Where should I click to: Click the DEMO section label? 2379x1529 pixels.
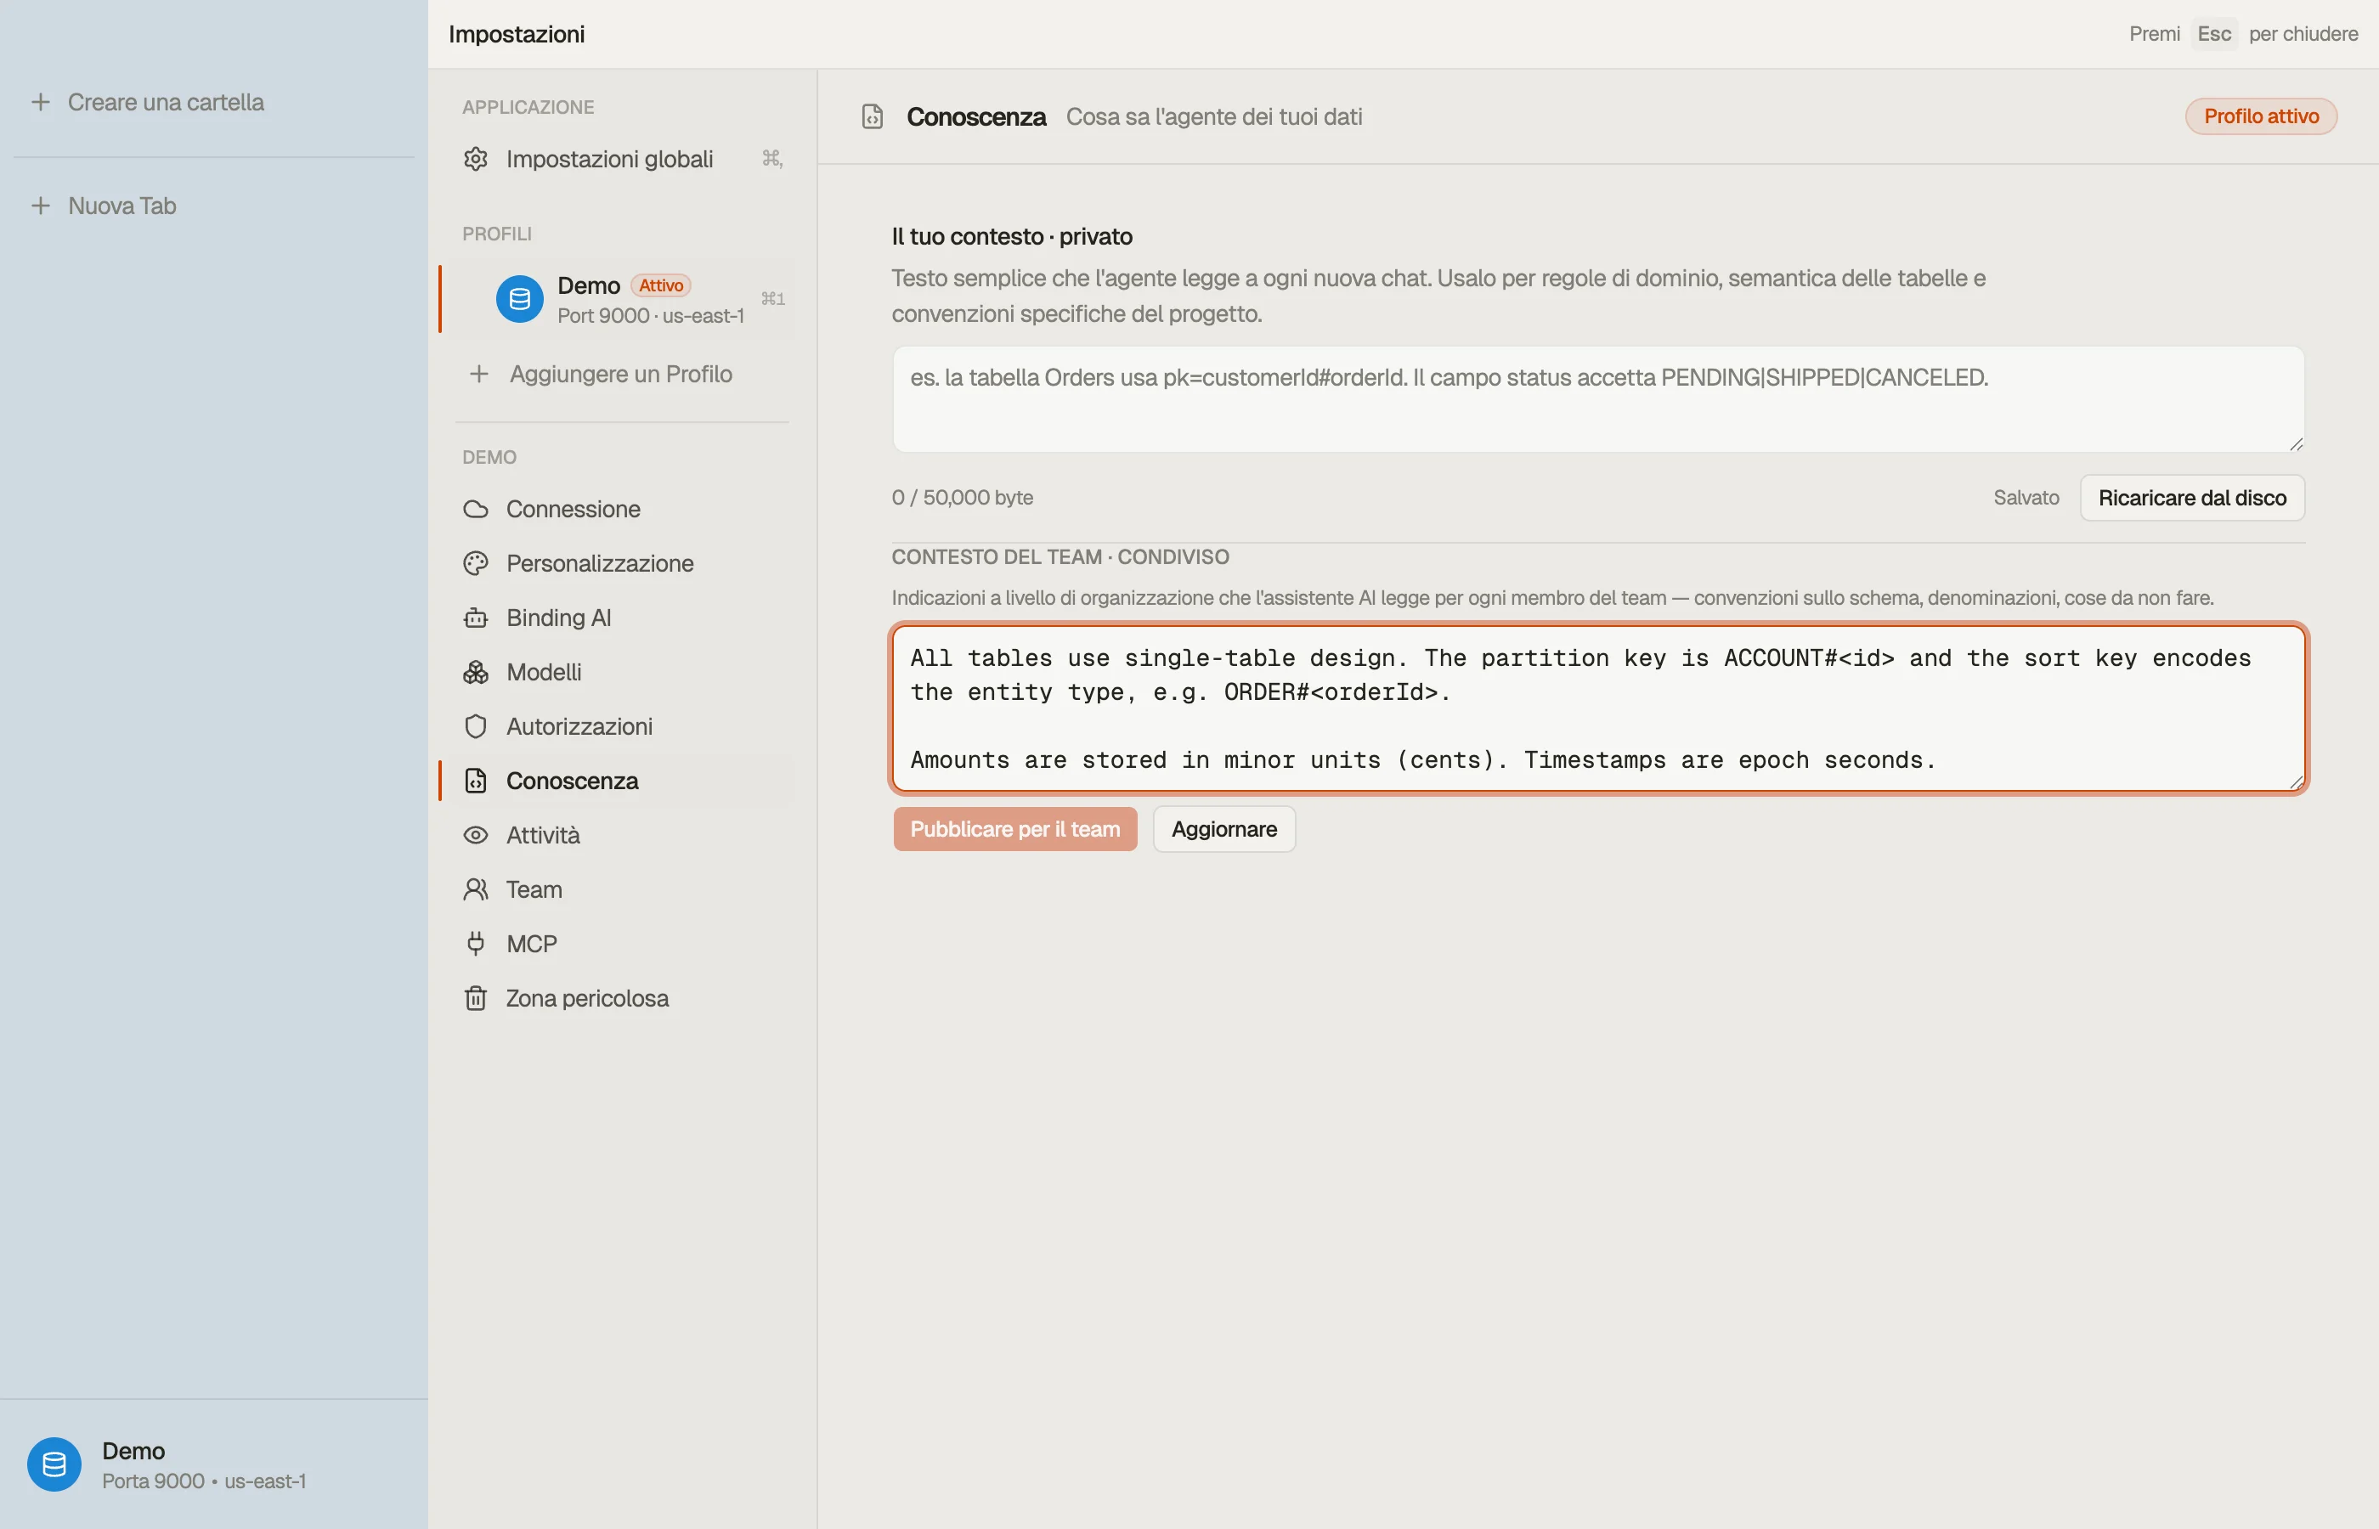[489, 458]
